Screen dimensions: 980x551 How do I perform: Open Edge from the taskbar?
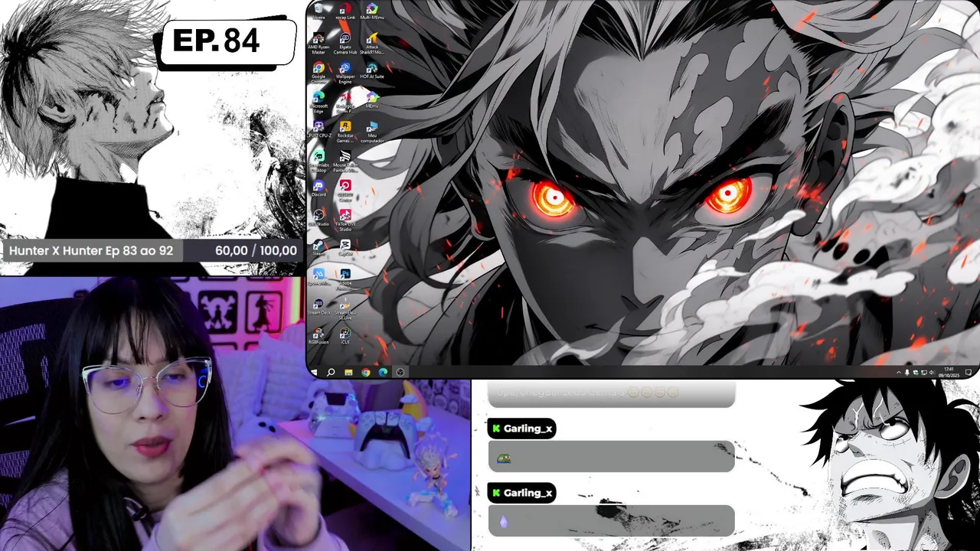pos(383,373)
